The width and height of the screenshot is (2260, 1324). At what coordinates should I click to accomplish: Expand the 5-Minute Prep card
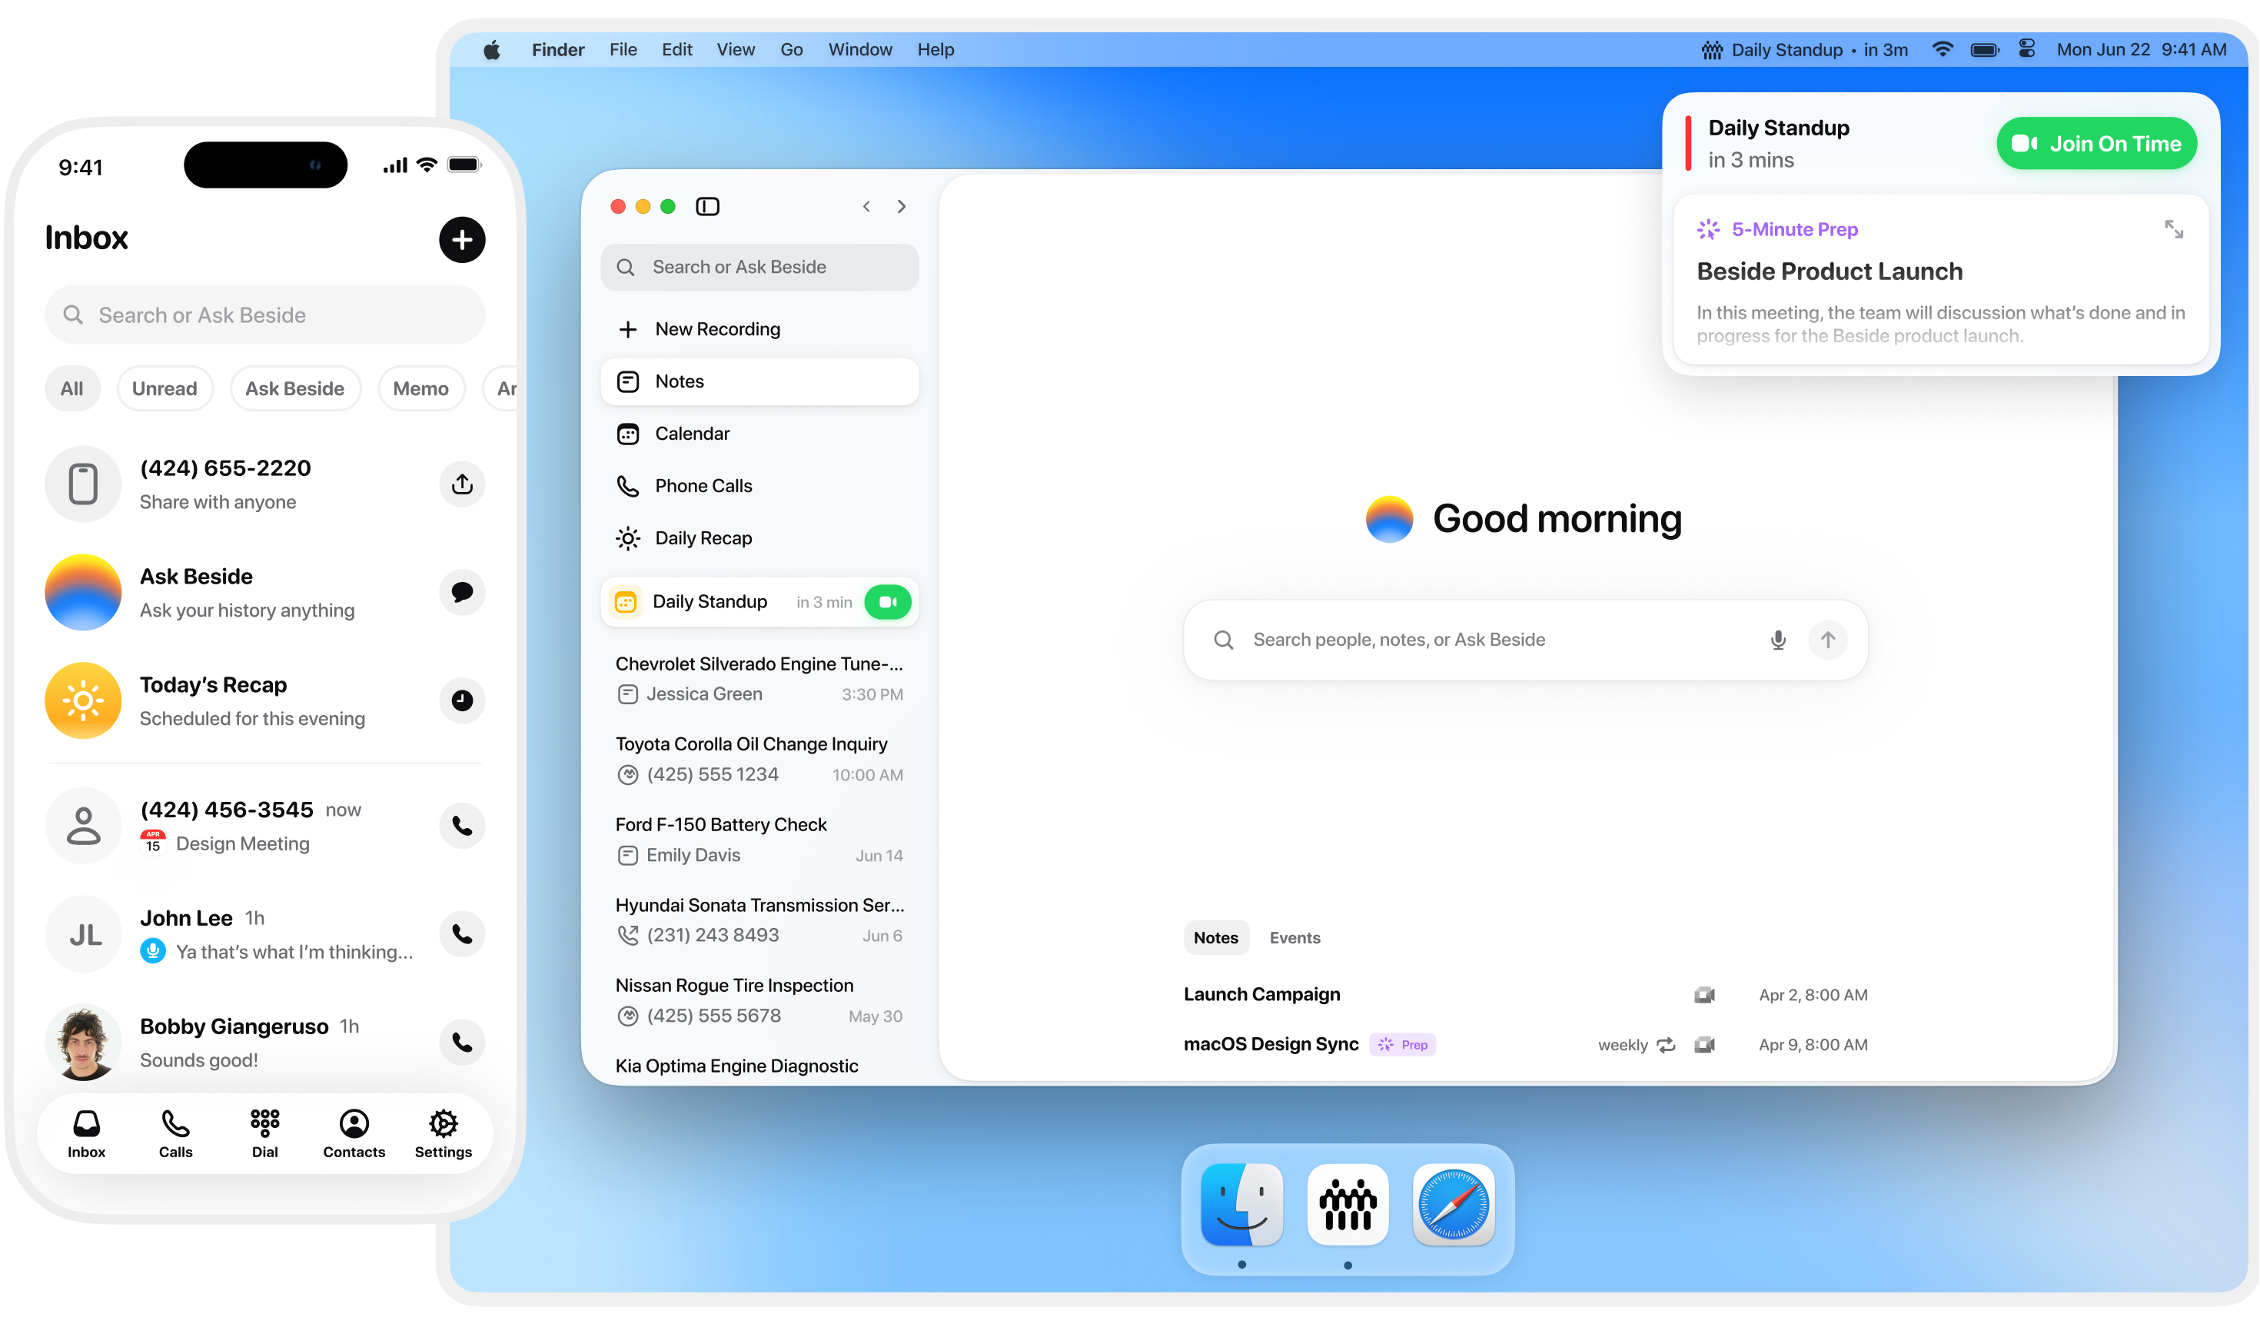[2173, 230]
